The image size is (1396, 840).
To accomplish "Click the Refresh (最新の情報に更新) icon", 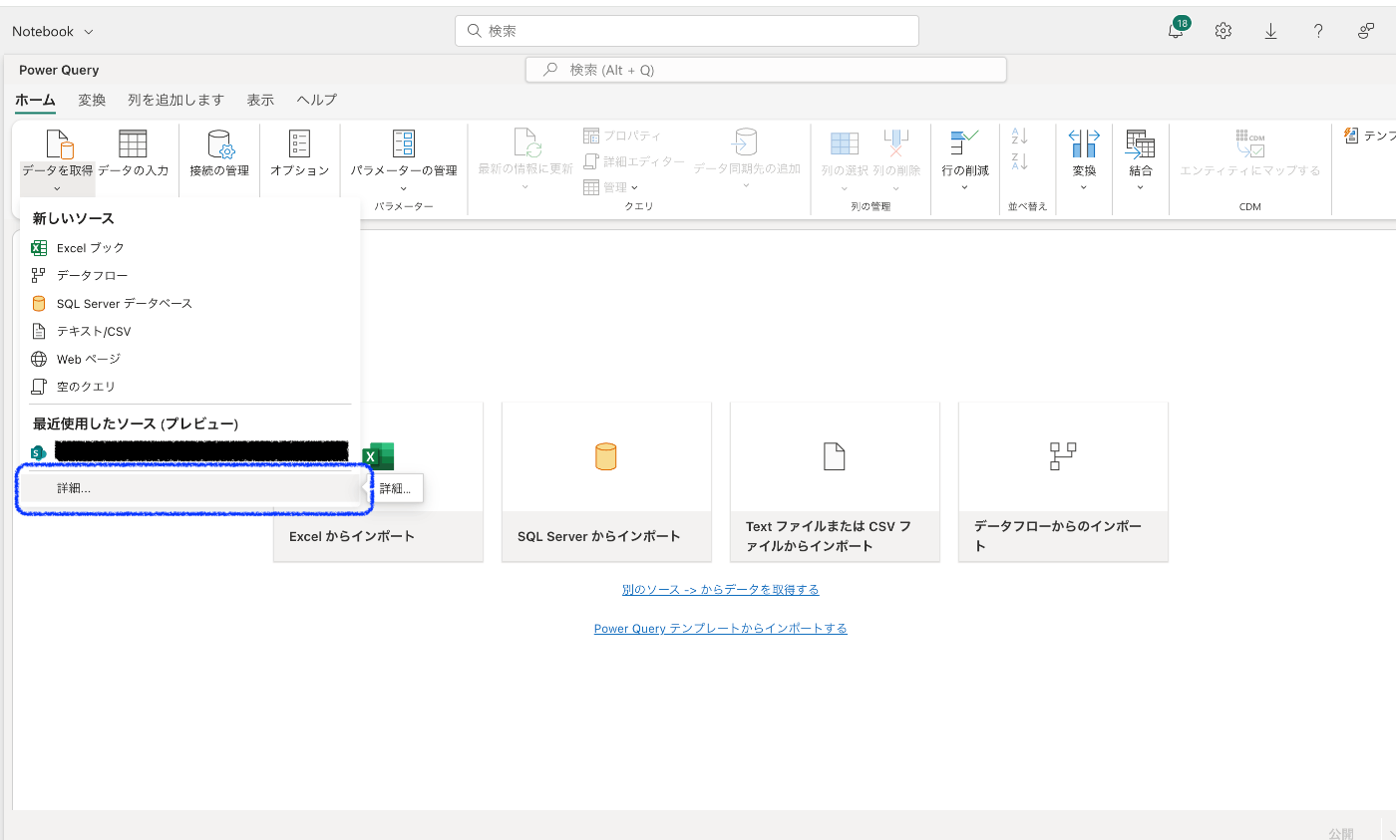I will click(526, 143).
